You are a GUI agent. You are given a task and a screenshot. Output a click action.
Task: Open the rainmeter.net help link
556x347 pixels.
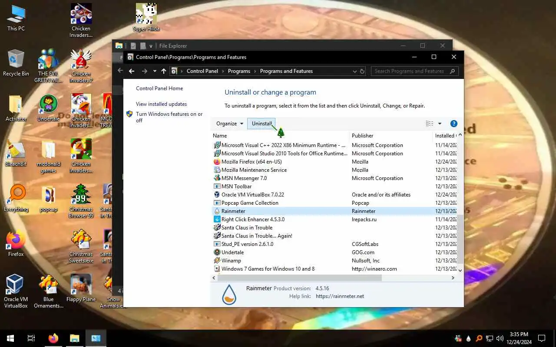[x=340, y=296]
